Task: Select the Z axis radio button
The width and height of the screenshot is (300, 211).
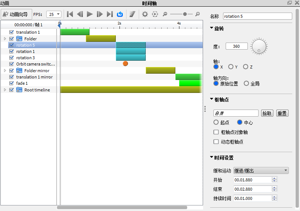Action: (246, 67)
